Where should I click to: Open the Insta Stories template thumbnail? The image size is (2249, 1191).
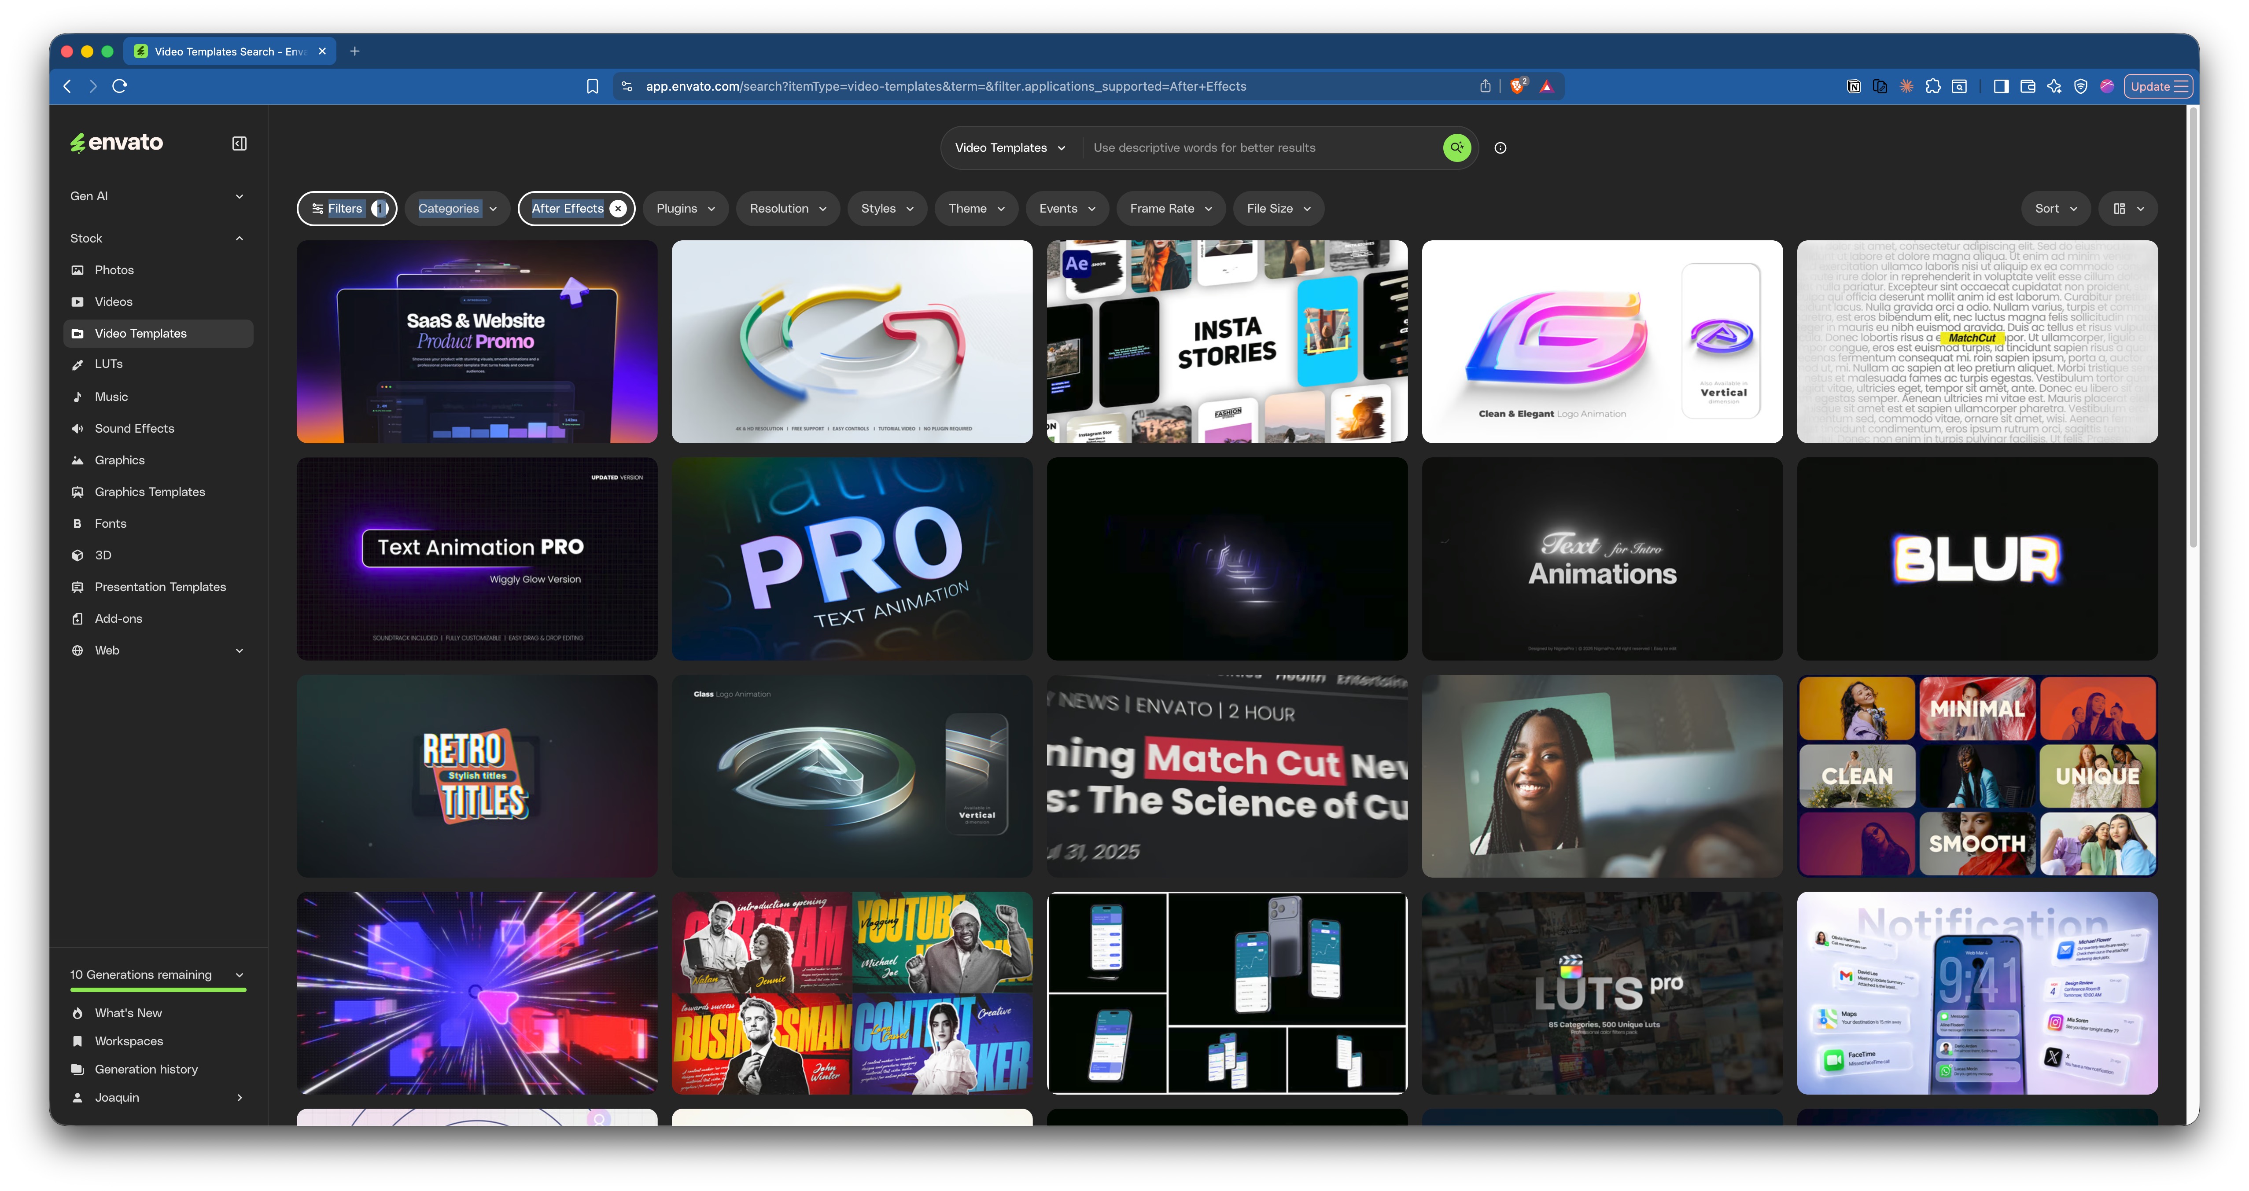pyautogui.click(x=1227, y=342)
